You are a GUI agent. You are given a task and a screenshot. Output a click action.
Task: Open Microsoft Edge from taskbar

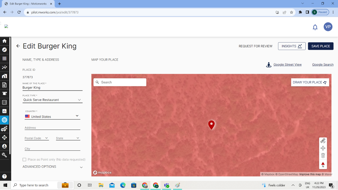[x=123, y=185]
